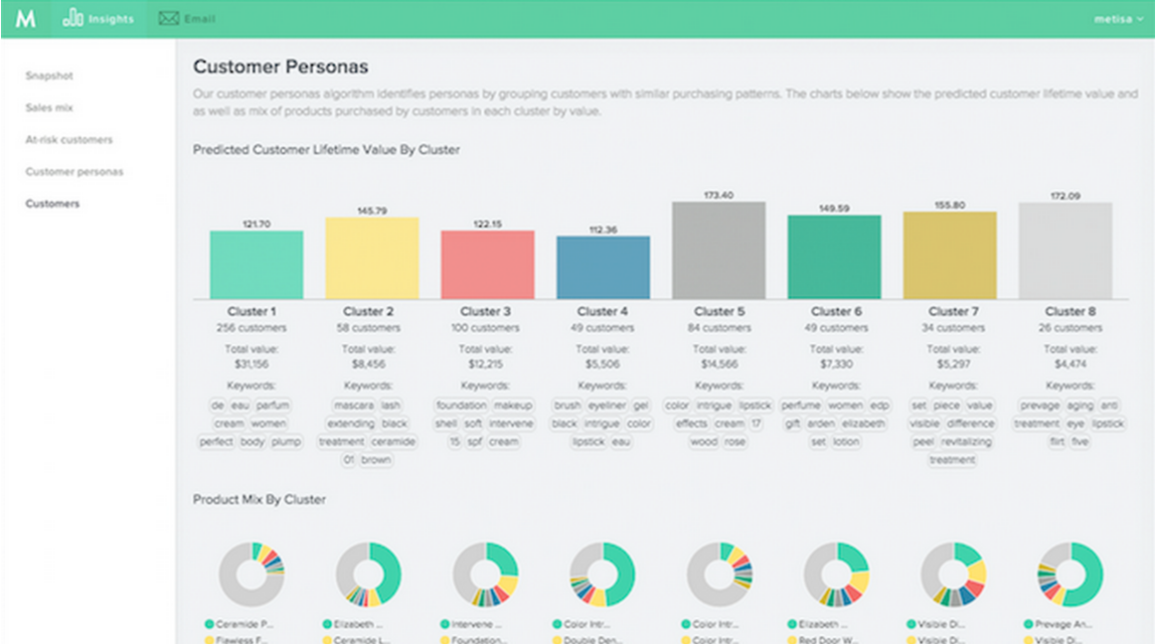Click the Cluster 3 red bar

(x=487, y=264)
